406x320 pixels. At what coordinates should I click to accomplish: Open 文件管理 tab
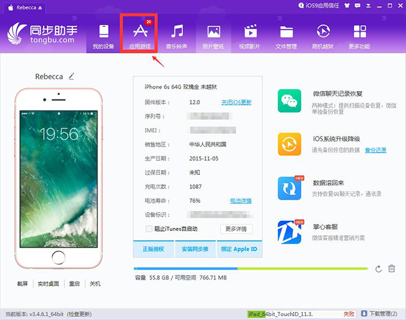pyautogui.click(x=286, y=35)
